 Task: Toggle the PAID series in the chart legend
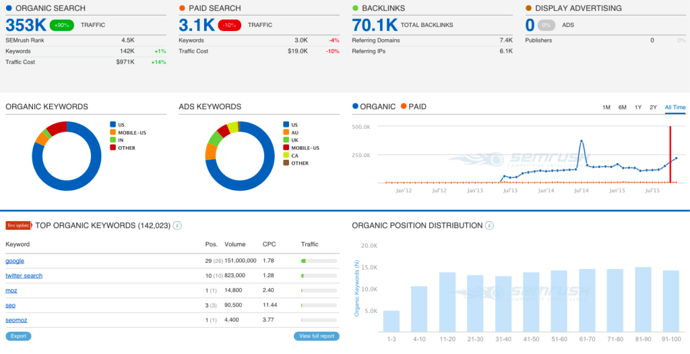click(x=413, y=107)
